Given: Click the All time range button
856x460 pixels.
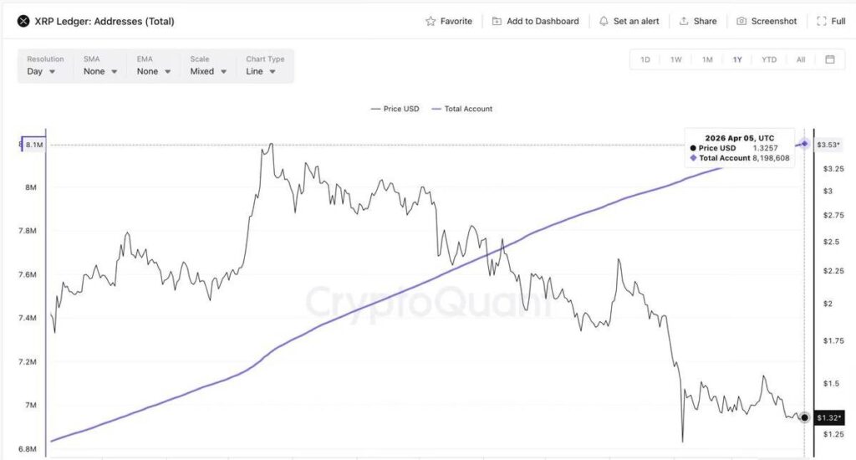Looking at the screenshot, I should click(x=801, y=59).
